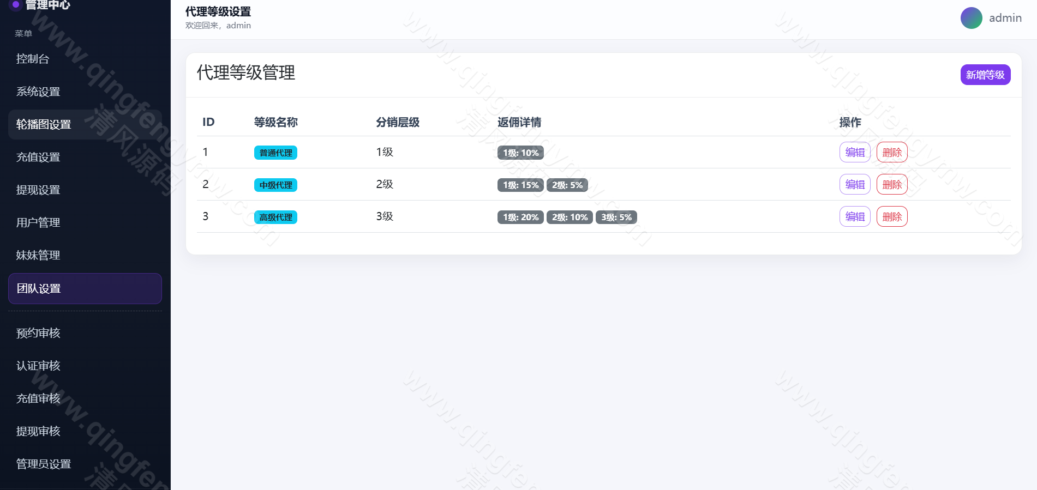The width and height of the screenshot is (1037, 490).
Task: Click the 管理中心 logo dot
Action: coord(16,4)
